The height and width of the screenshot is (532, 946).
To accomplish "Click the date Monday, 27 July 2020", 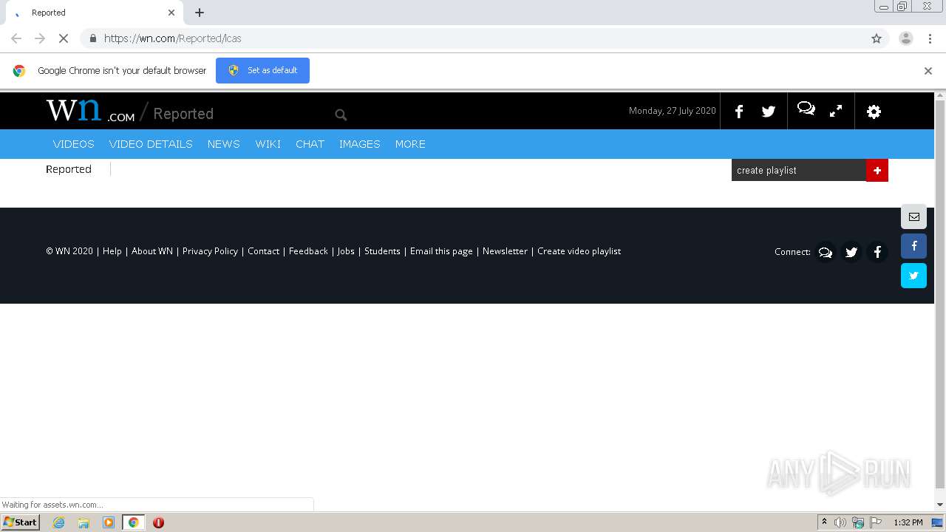I will (x=673, y=111).
